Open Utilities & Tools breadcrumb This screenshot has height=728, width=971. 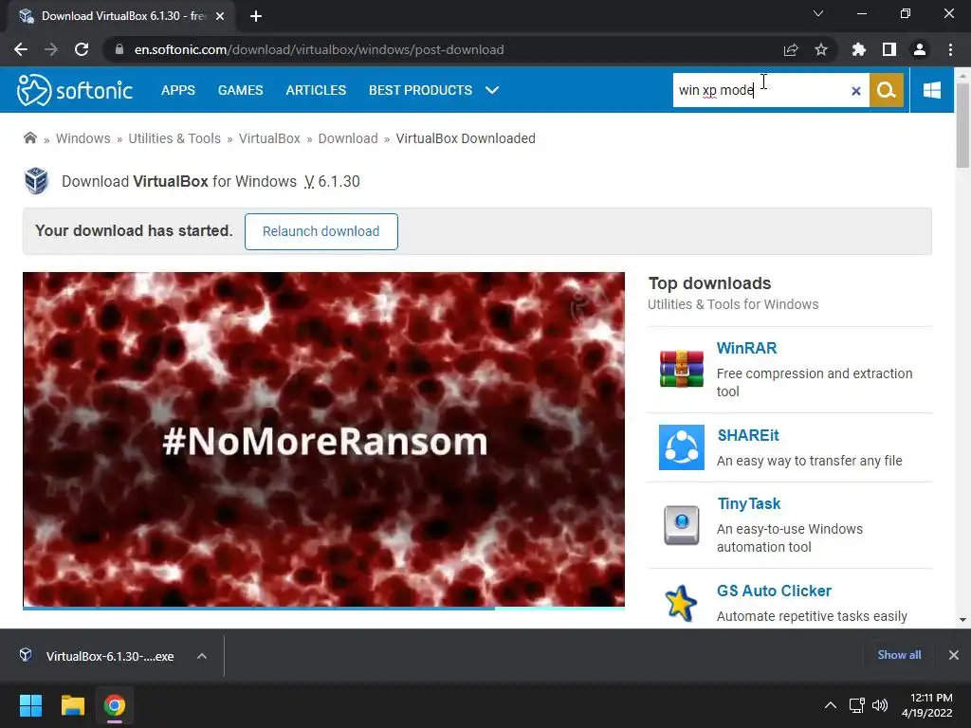[174, 138]
